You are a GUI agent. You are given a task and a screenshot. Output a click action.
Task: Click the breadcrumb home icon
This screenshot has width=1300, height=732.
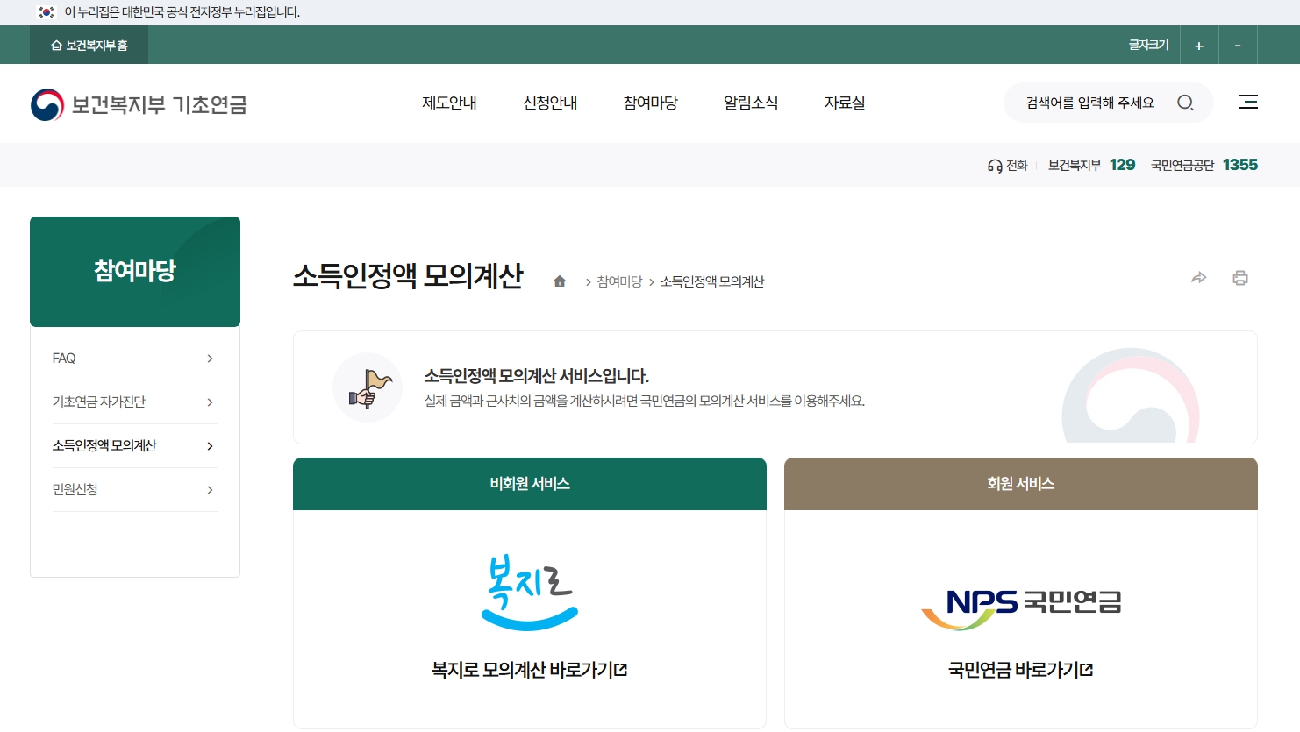tap(560, 281)
